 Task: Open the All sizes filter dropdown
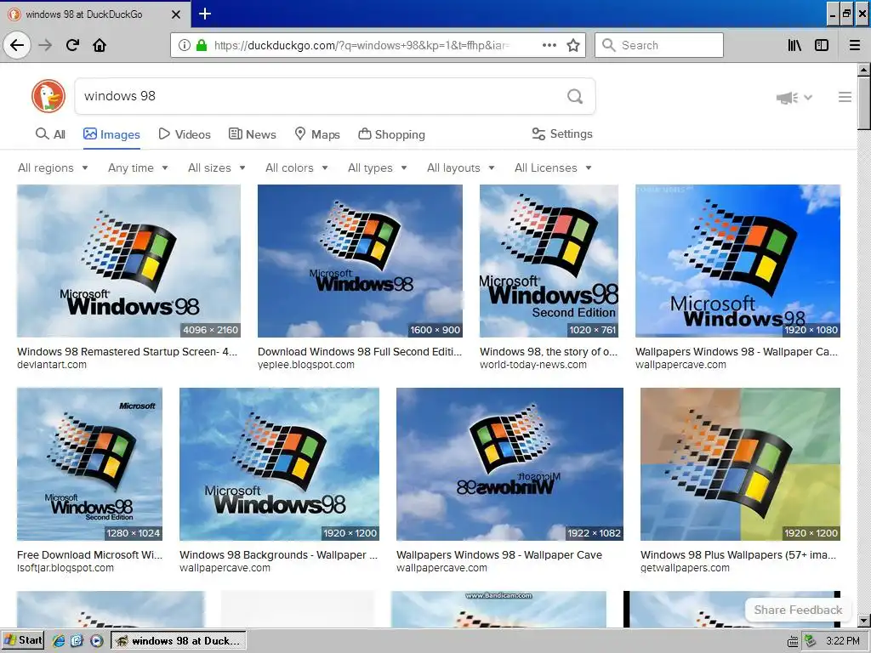click(217, 168)
